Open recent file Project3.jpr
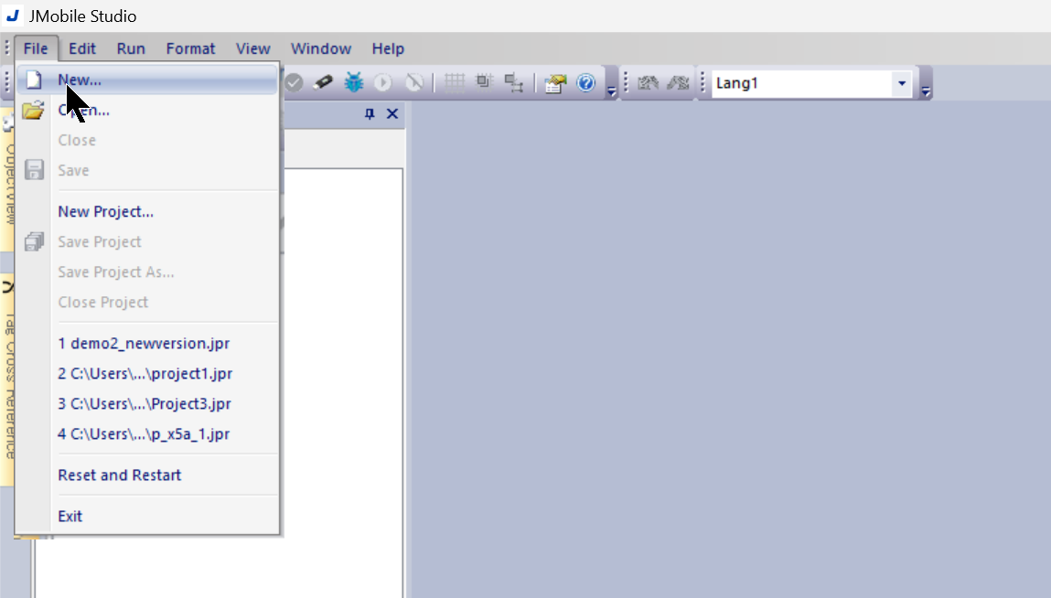This screenshot has height=598, width=1051. click(147, 403)
